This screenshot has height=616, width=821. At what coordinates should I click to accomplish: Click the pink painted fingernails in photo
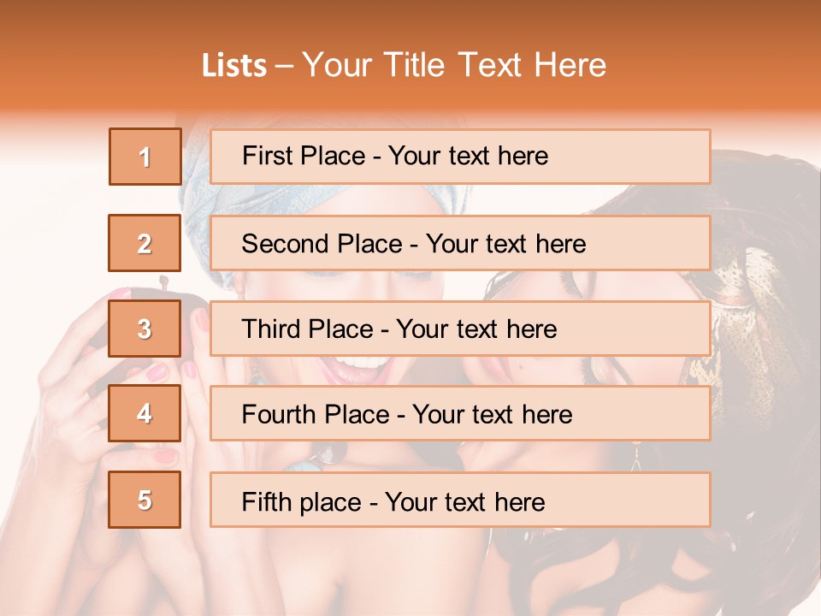point(158,372)
